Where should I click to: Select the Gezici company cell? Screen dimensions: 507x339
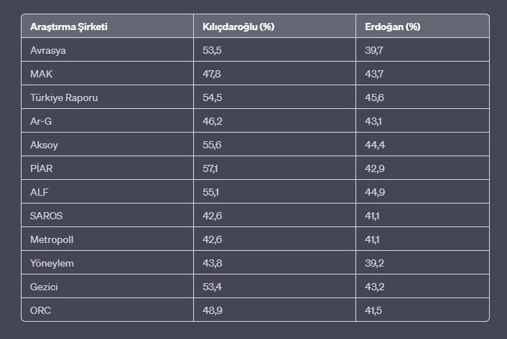[x=107, y=287]
